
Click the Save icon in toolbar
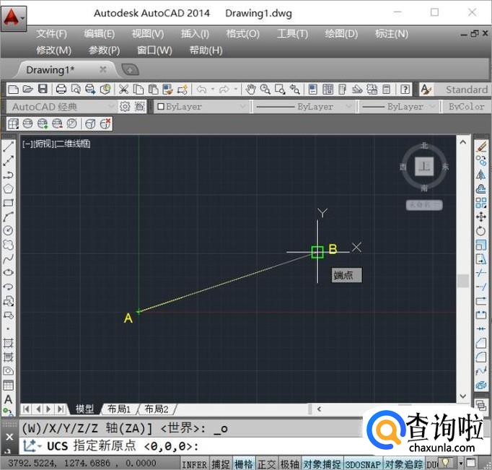click(43, 90)
